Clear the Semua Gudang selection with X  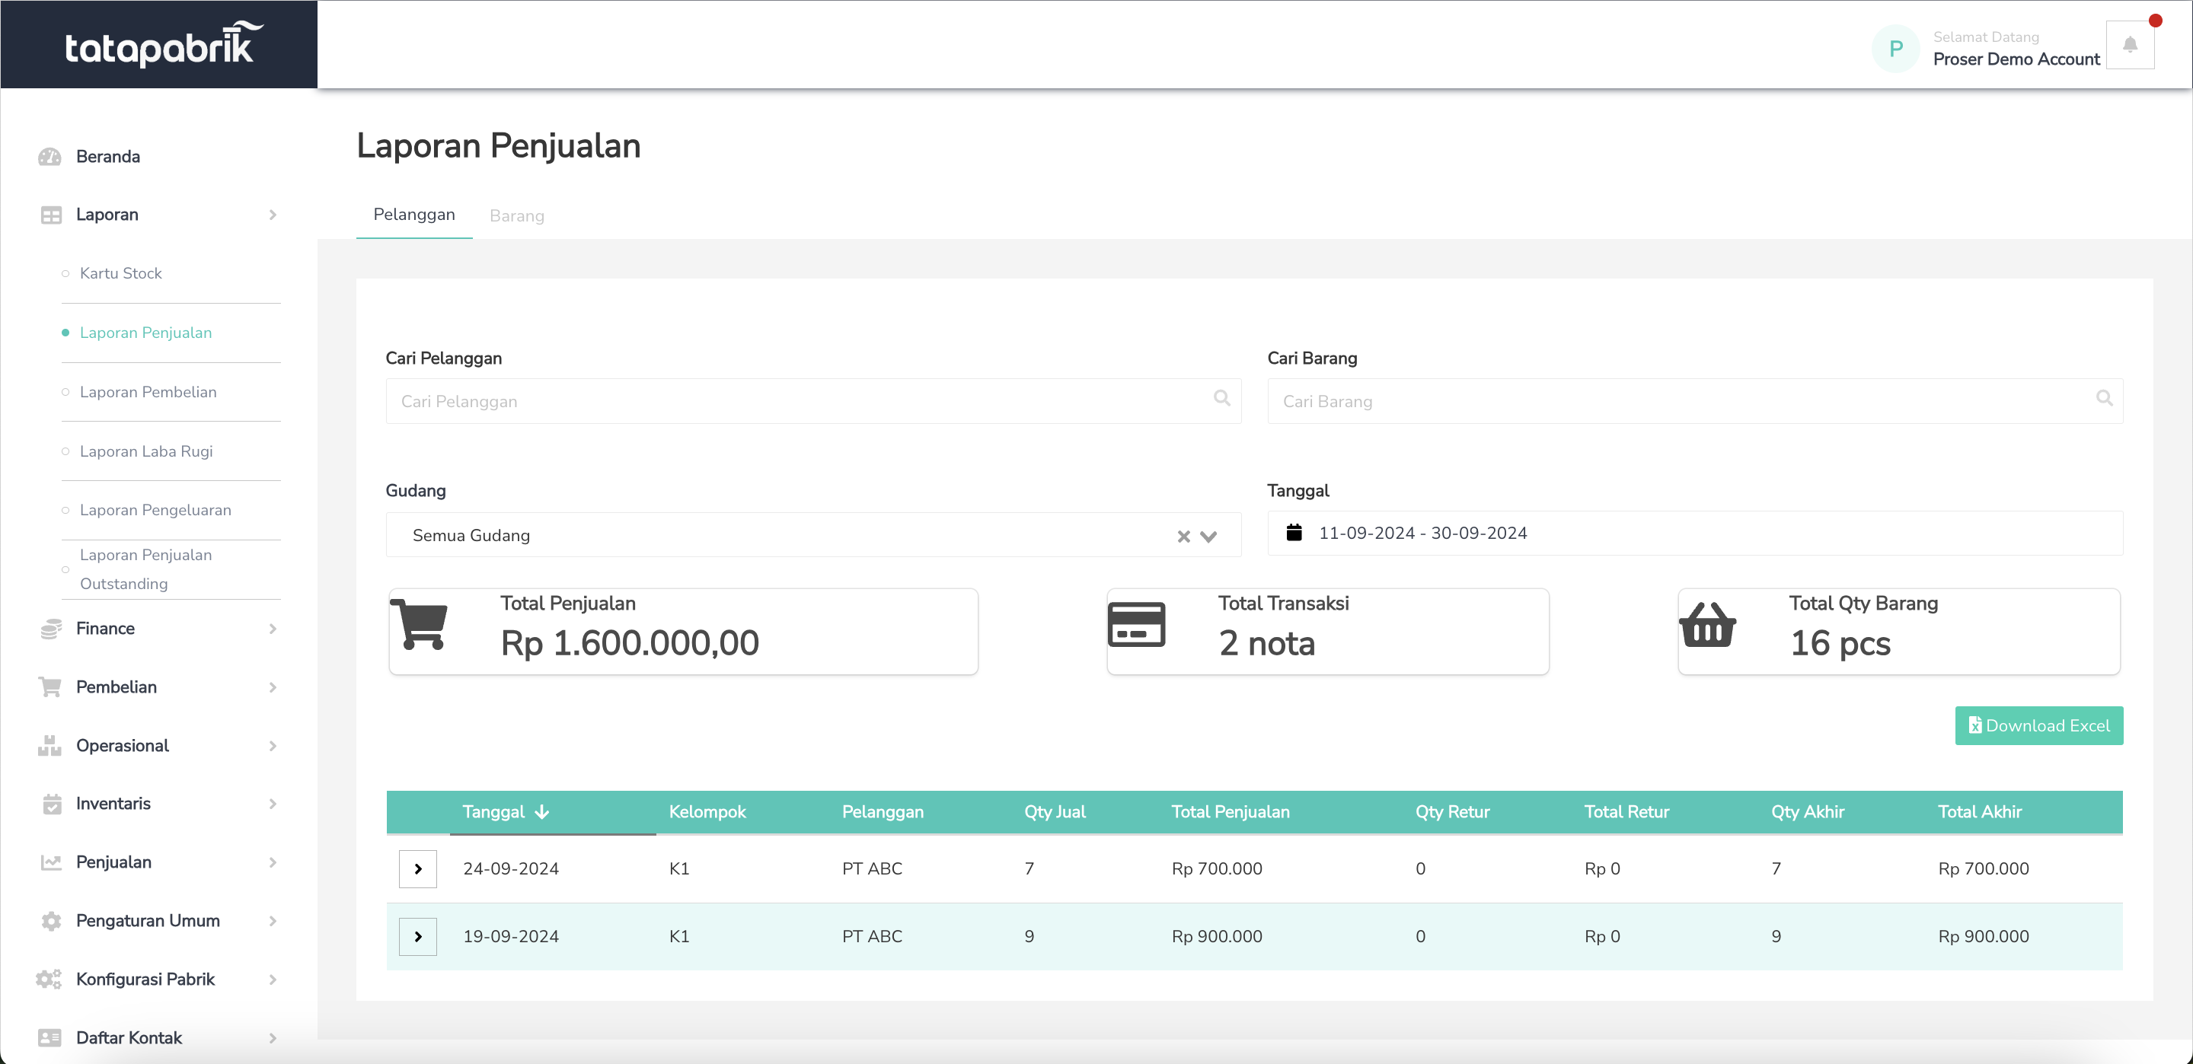[1183, 537]
